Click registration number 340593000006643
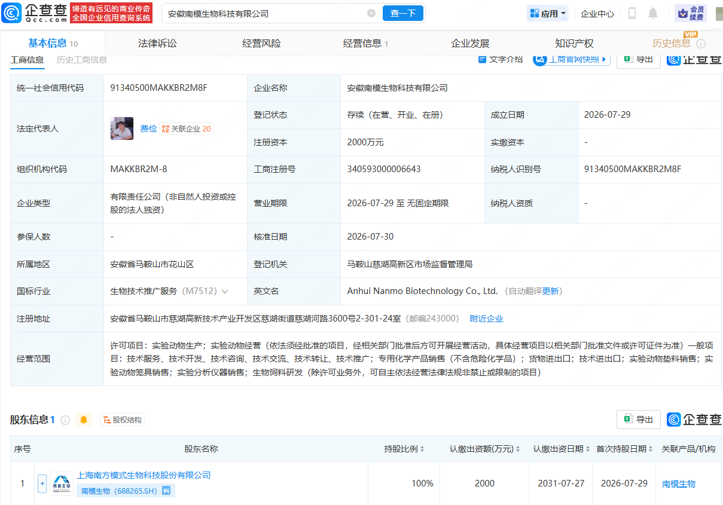 click(x=384, y=169)
